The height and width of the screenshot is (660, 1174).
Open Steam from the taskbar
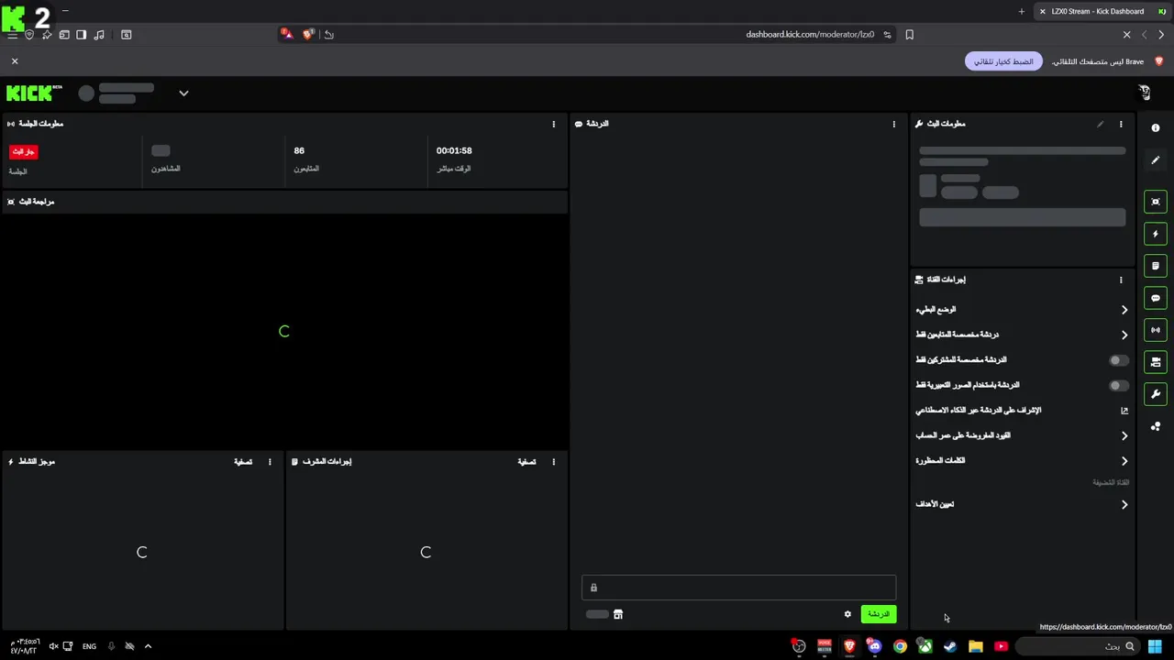click(x=950, y=646)
